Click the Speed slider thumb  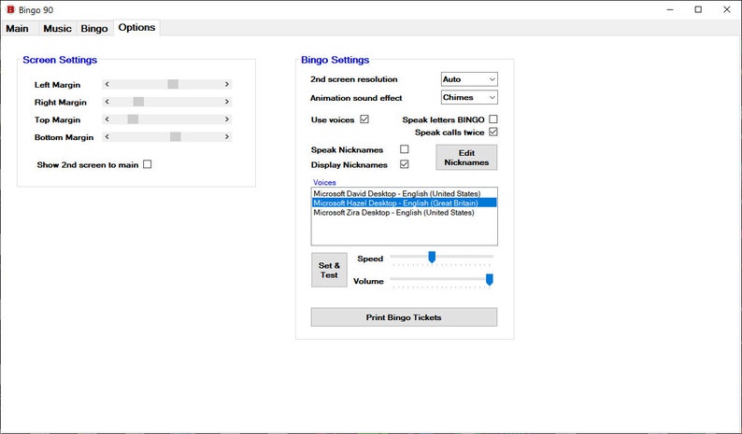coord(432,258)
